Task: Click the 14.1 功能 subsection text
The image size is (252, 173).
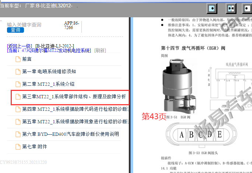Action: [x=169, y=168]
